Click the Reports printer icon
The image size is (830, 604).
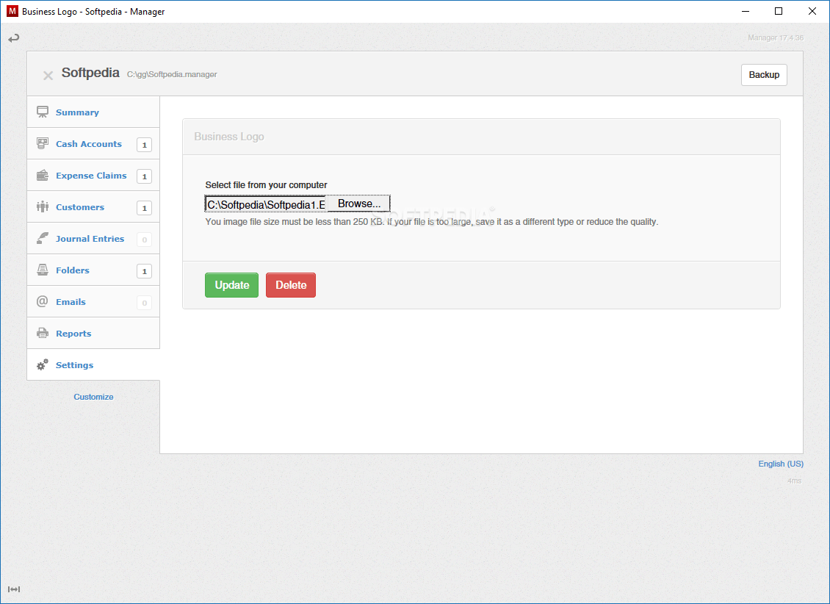(x=43, y=333)
